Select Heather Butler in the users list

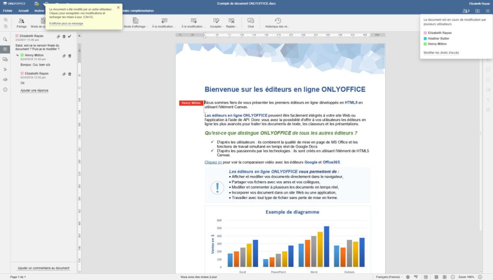(436, 39)
